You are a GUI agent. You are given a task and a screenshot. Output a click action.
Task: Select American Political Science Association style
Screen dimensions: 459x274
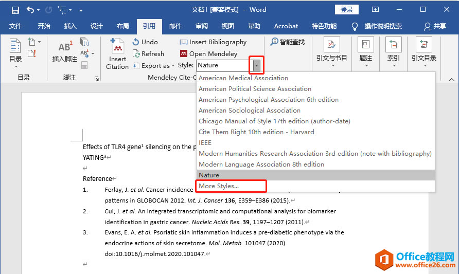[x=316, y=89]
